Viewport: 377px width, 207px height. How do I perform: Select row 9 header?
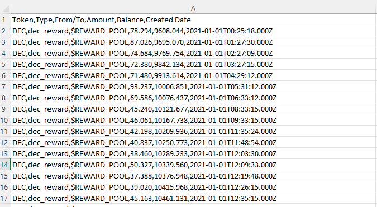5,109
